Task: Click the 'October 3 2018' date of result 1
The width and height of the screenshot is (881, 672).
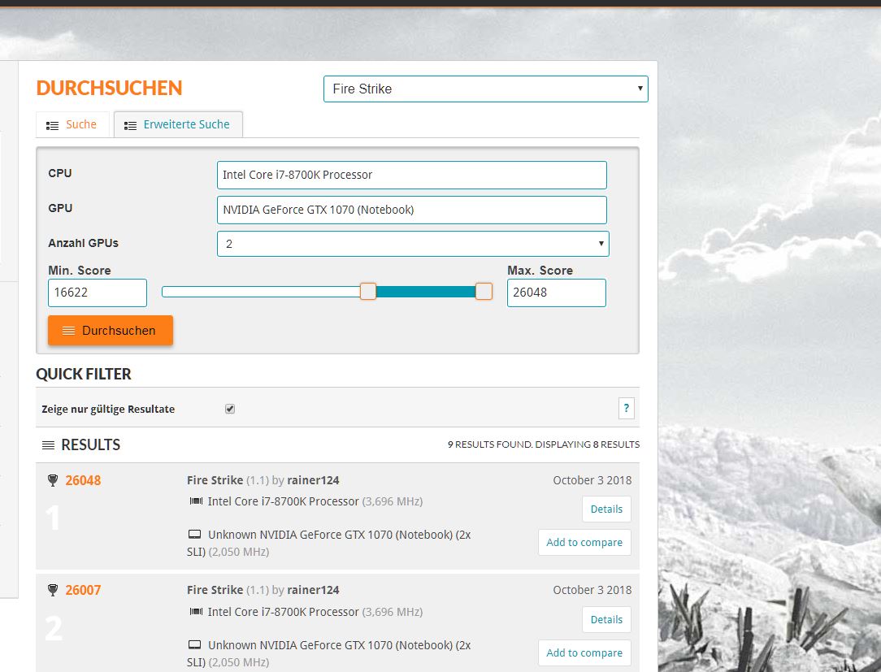Action: tap(592, 480)
